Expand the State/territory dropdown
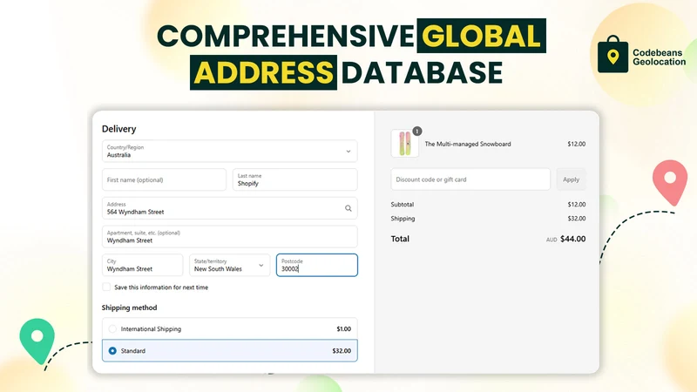Image resolution: width=697 pixels, height=392 pixels. click(229, 265)
